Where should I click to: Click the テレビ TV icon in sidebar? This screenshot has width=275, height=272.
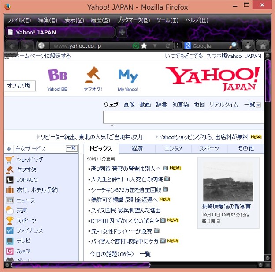[x=10, y=241]
